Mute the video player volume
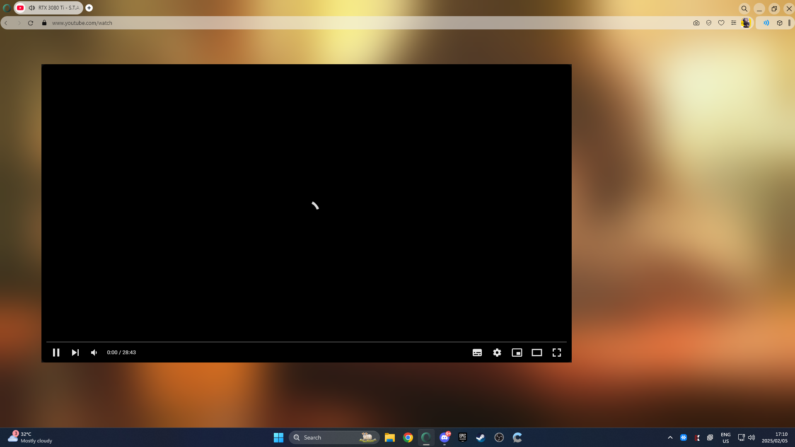795x447 pixels. click(x=94, y=353)
